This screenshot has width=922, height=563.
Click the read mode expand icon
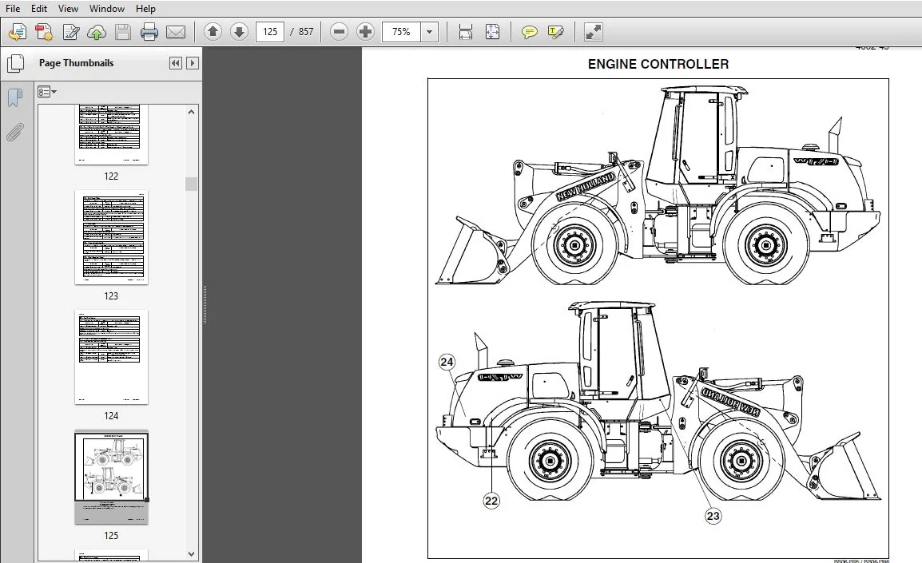[594, 32]
